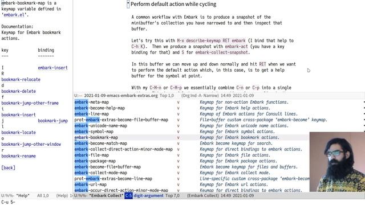The height and width of the screenshot is (205, 365).
Task: Click the 'C-u 5-' echo area text
Action: 8,202
